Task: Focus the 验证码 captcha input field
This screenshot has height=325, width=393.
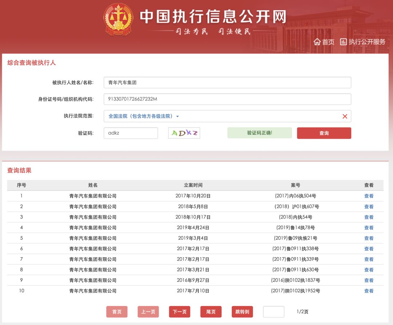Action: click(x=131, y=133)
